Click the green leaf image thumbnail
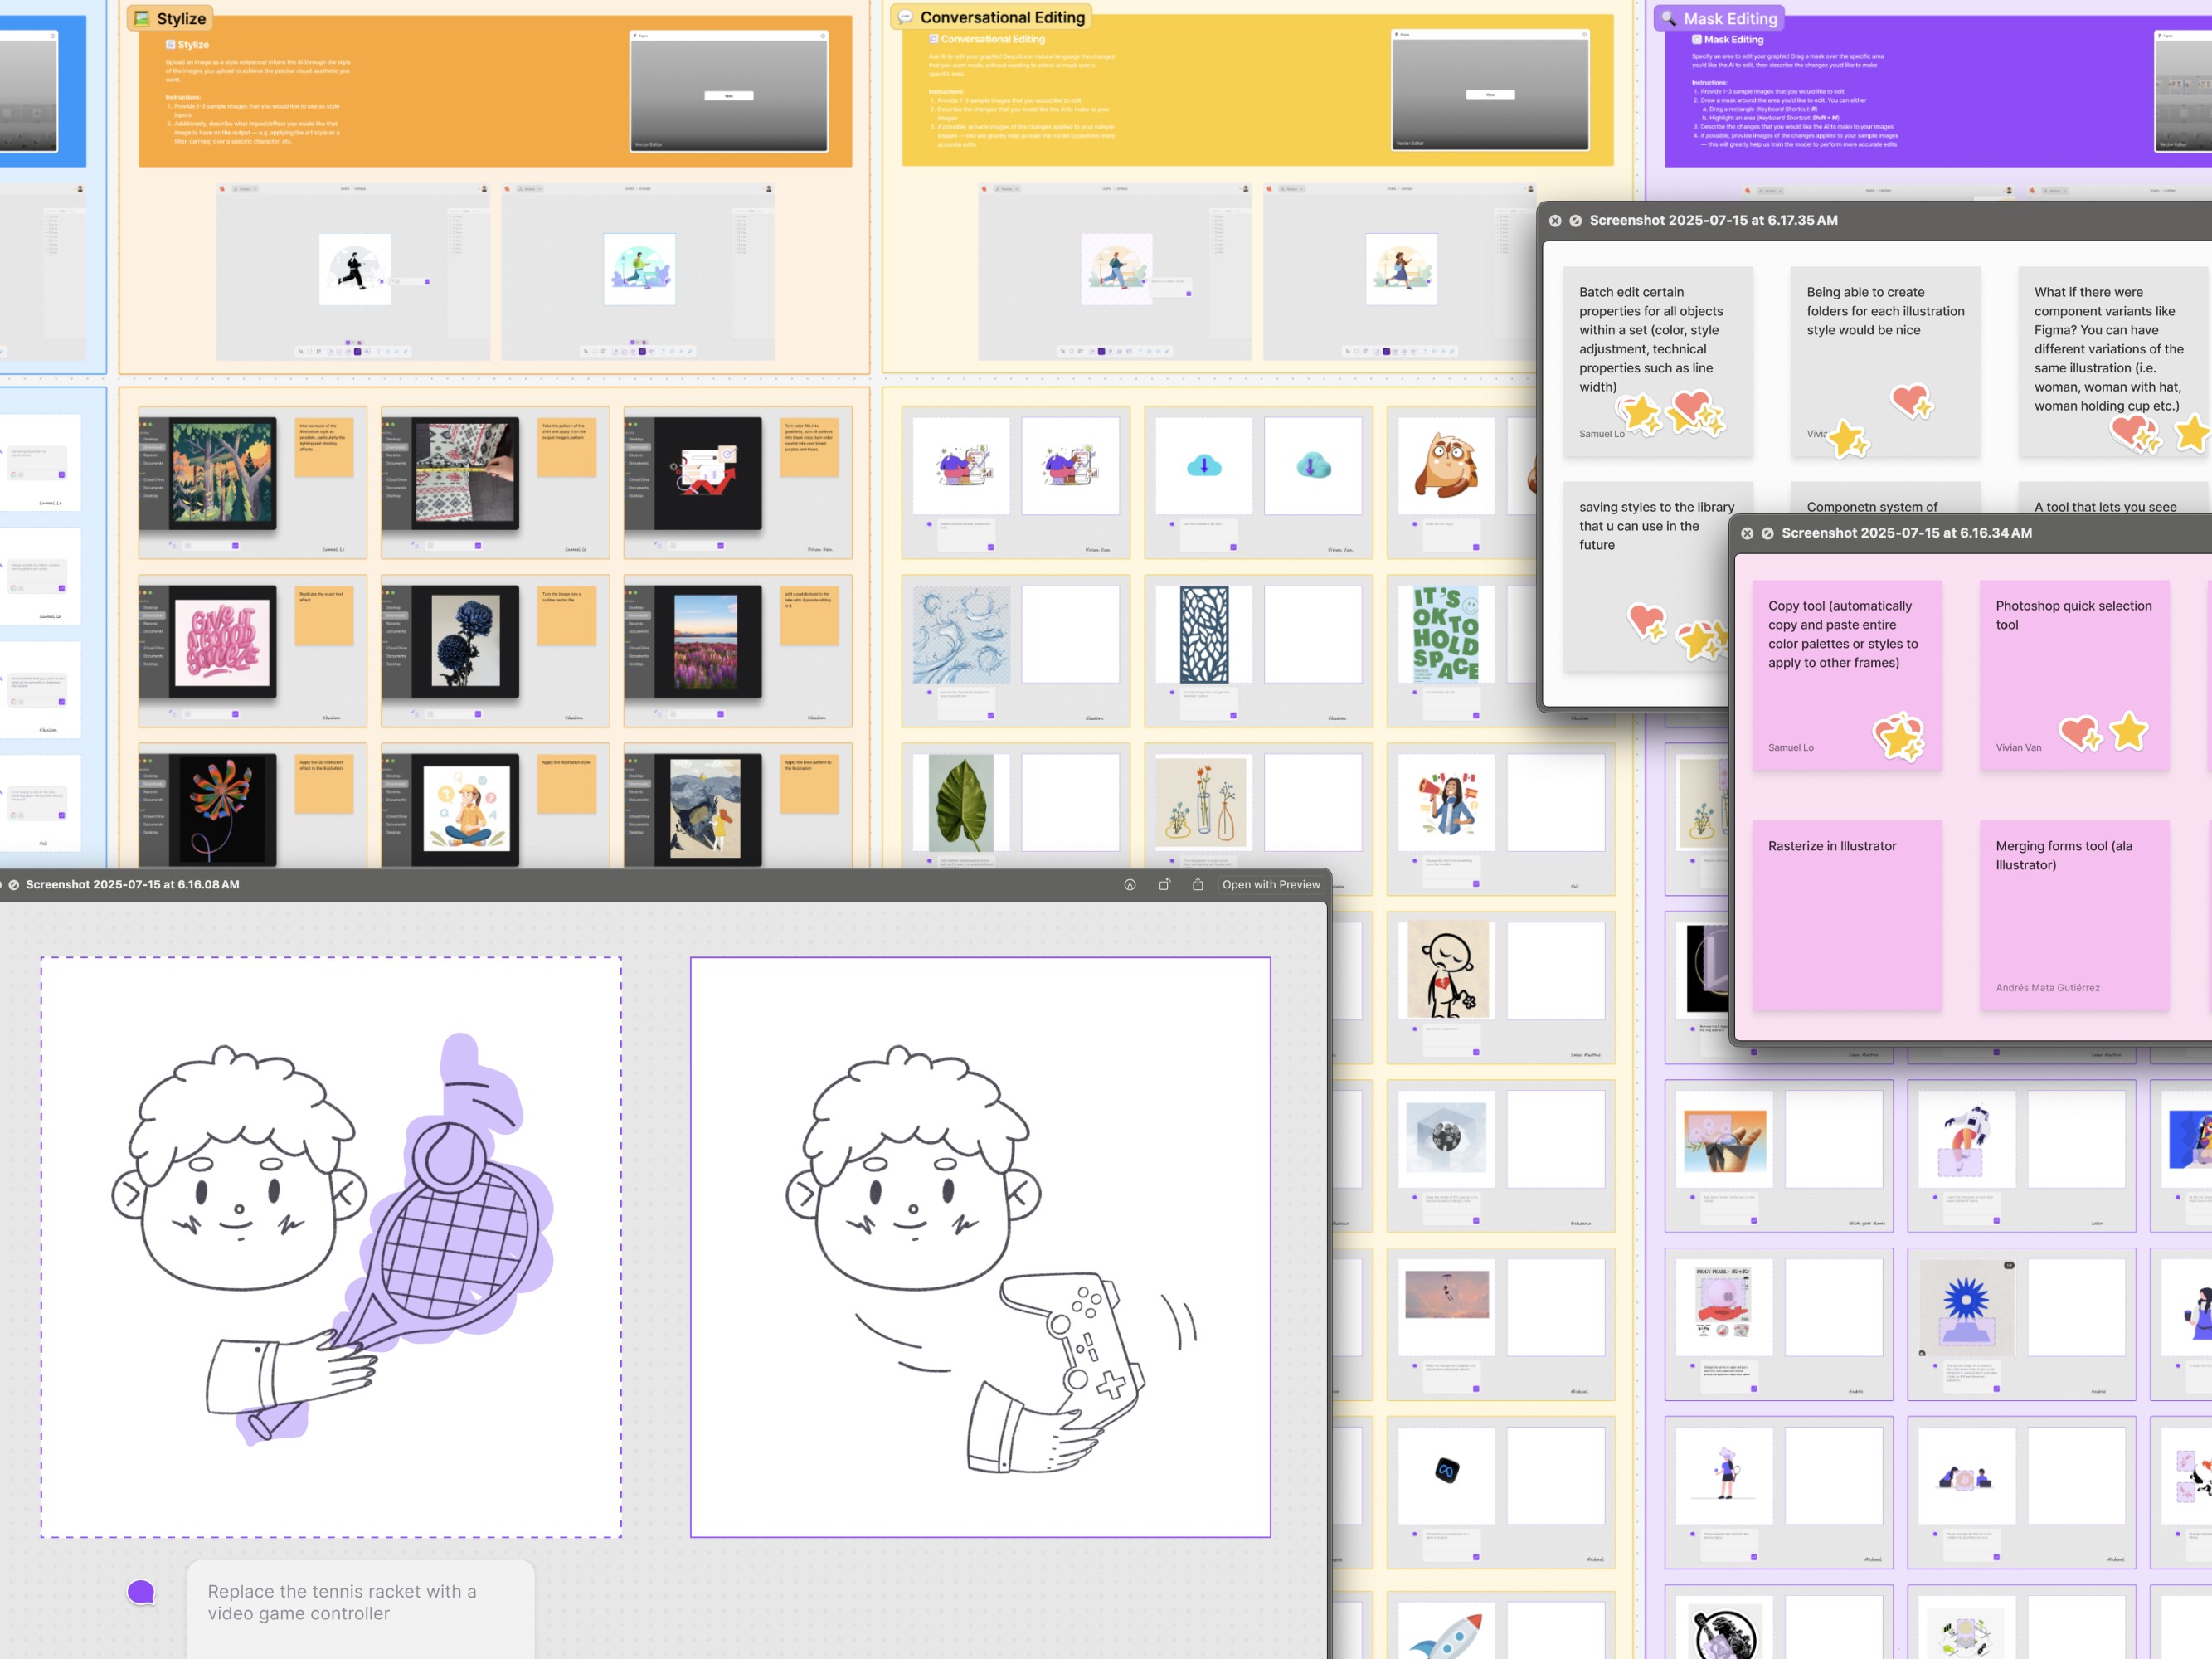The width and height of the screenshot is (2212, 1659). pyautogui.click(x=960, y=802)
